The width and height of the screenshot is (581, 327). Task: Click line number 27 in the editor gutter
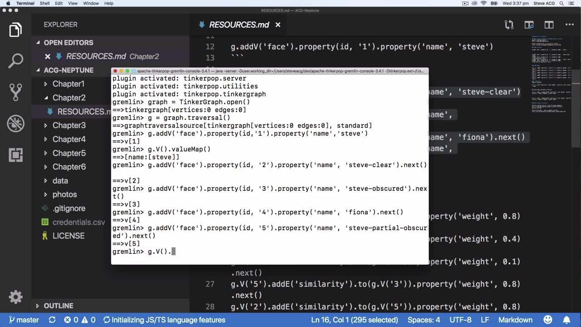click(x=210, y=284)
